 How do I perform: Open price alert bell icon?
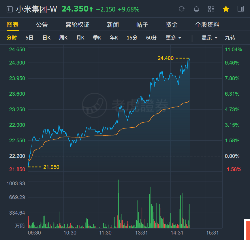pyautogui.click(x=196, y=9)
